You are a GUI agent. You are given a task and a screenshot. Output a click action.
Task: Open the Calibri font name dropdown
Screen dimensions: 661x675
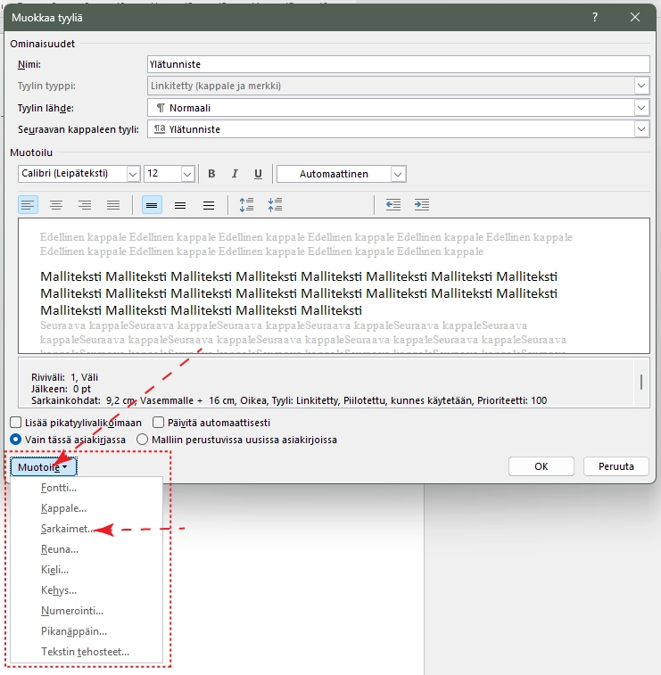point(133,174)
